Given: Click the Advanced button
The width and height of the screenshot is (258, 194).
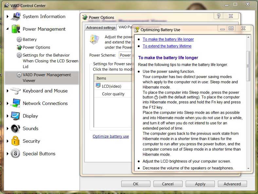Looking at the screenshot, I should pos(232,184).
